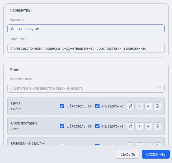Click the Параметры section heading
The width and height of the screenshot is (172, 163).
click(x=21, y=10)
